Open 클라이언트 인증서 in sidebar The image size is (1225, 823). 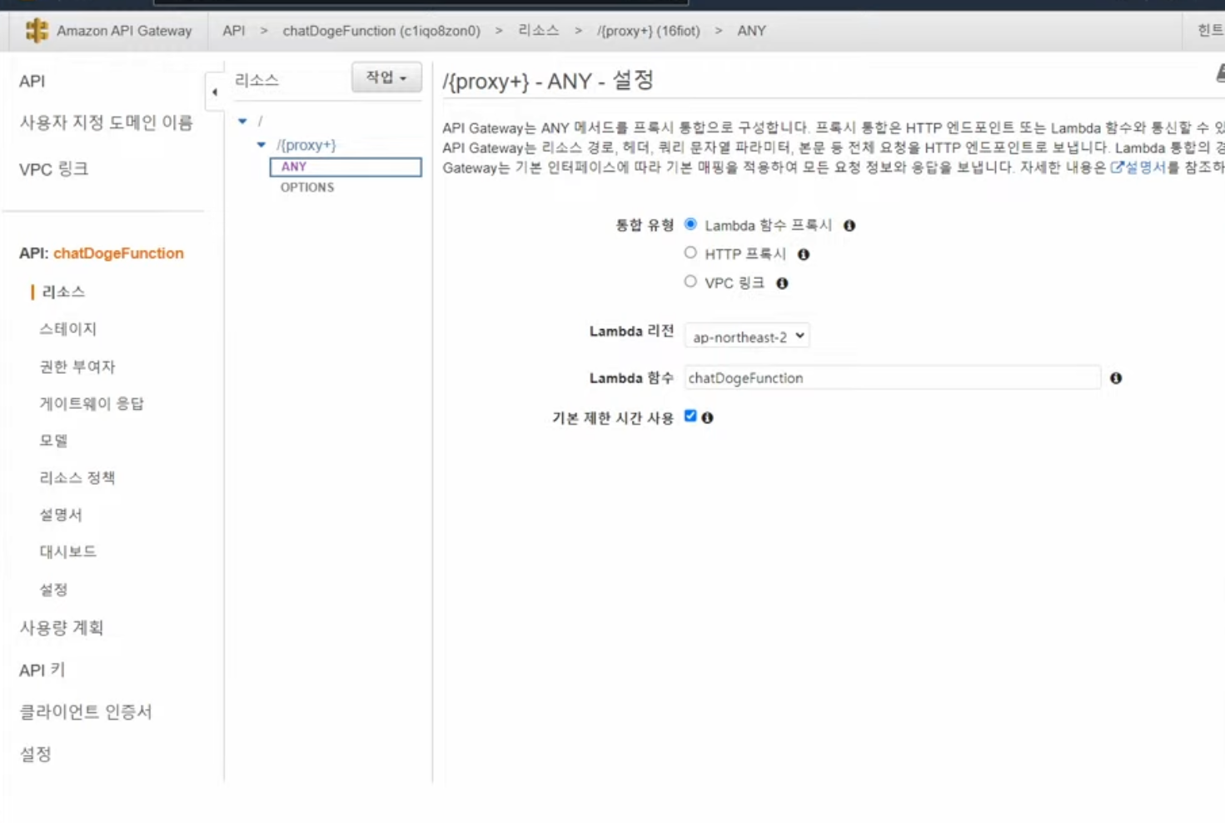tap(86, 712)
